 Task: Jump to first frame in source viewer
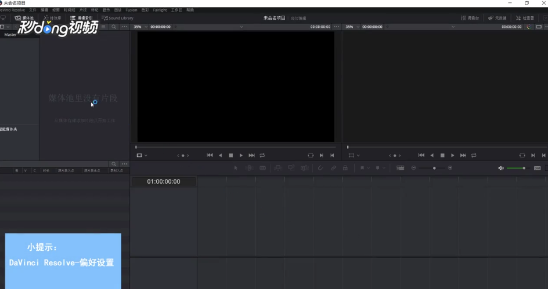pos(210,155)
